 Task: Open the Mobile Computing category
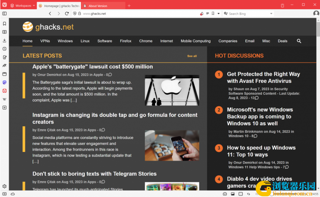[195, 41]
